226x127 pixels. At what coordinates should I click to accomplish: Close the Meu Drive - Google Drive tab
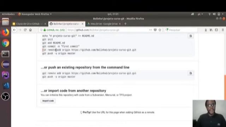click(120, 24)
